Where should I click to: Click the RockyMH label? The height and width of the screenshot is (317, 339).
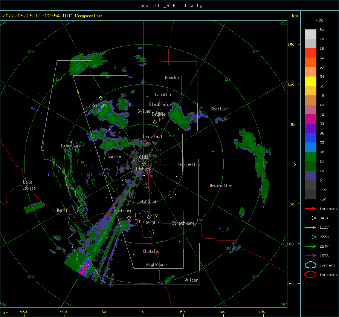(x=99, y=106)
